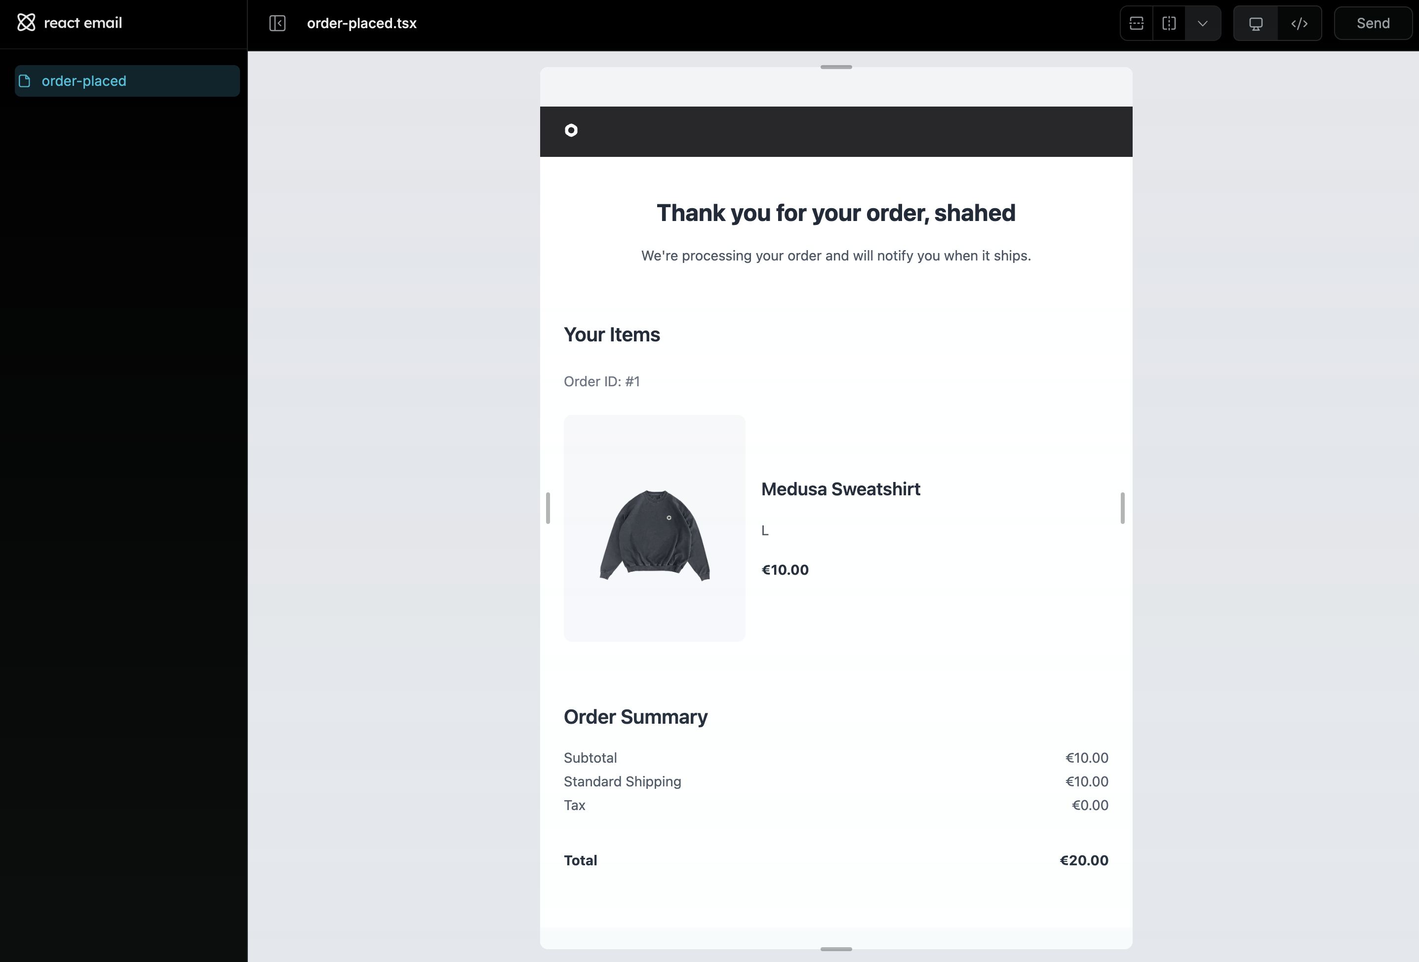Select the horizontal split view icon
1419x962 pixels.
[1136, 23]
